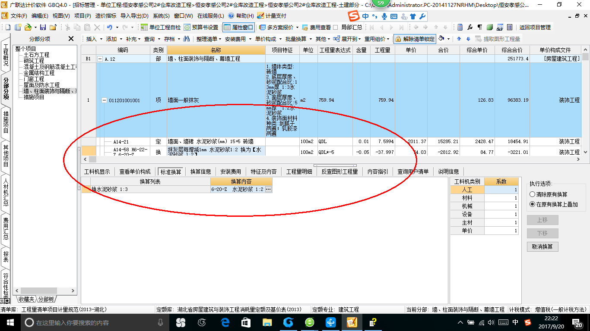Click the fx formula icon

[x=470, y=27]
